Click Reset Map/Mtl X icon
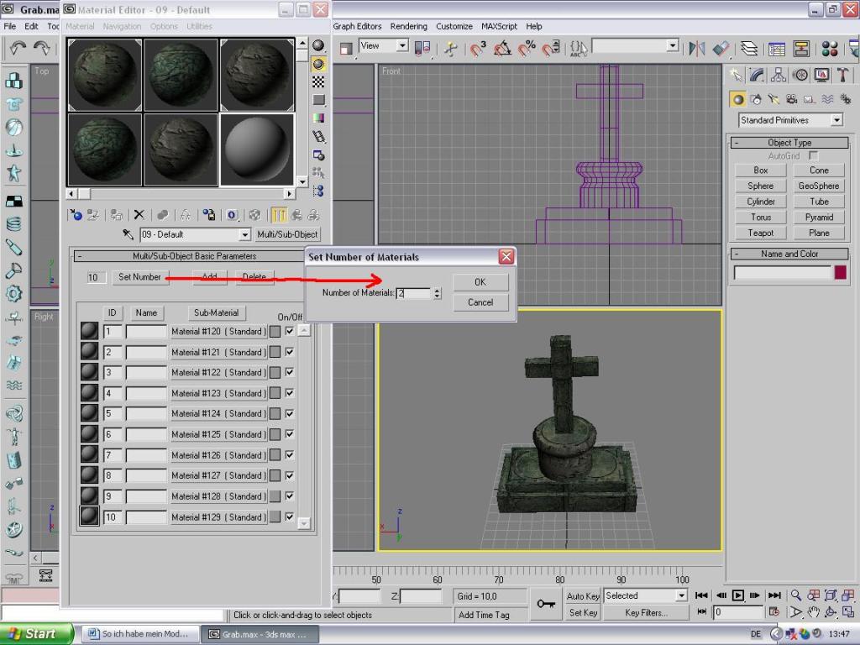This screenshot has height=645, width=860. click(x=139, y=215)
